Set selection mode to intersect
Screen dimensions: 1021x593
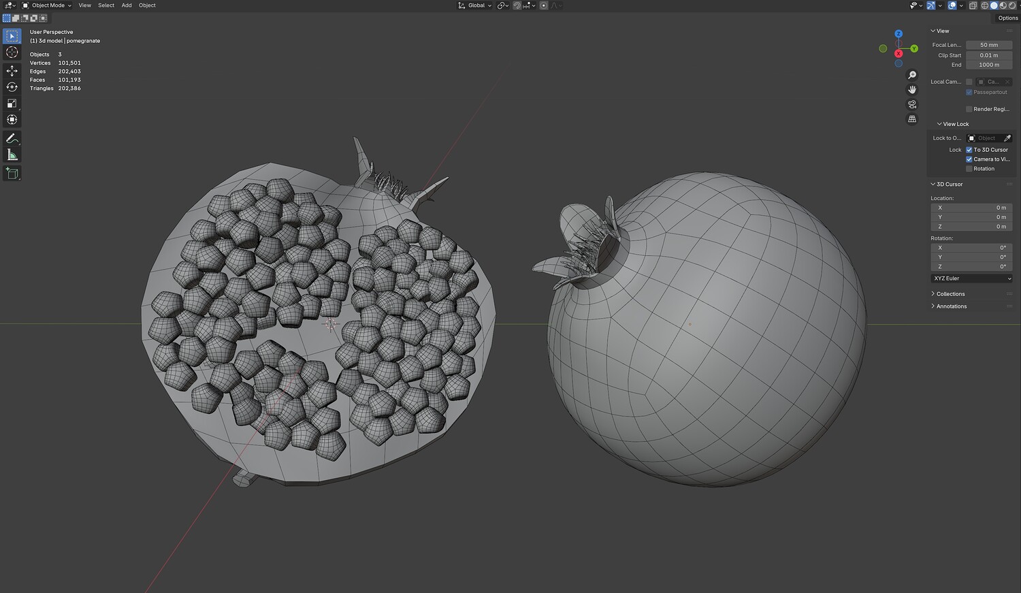(44, 18)
